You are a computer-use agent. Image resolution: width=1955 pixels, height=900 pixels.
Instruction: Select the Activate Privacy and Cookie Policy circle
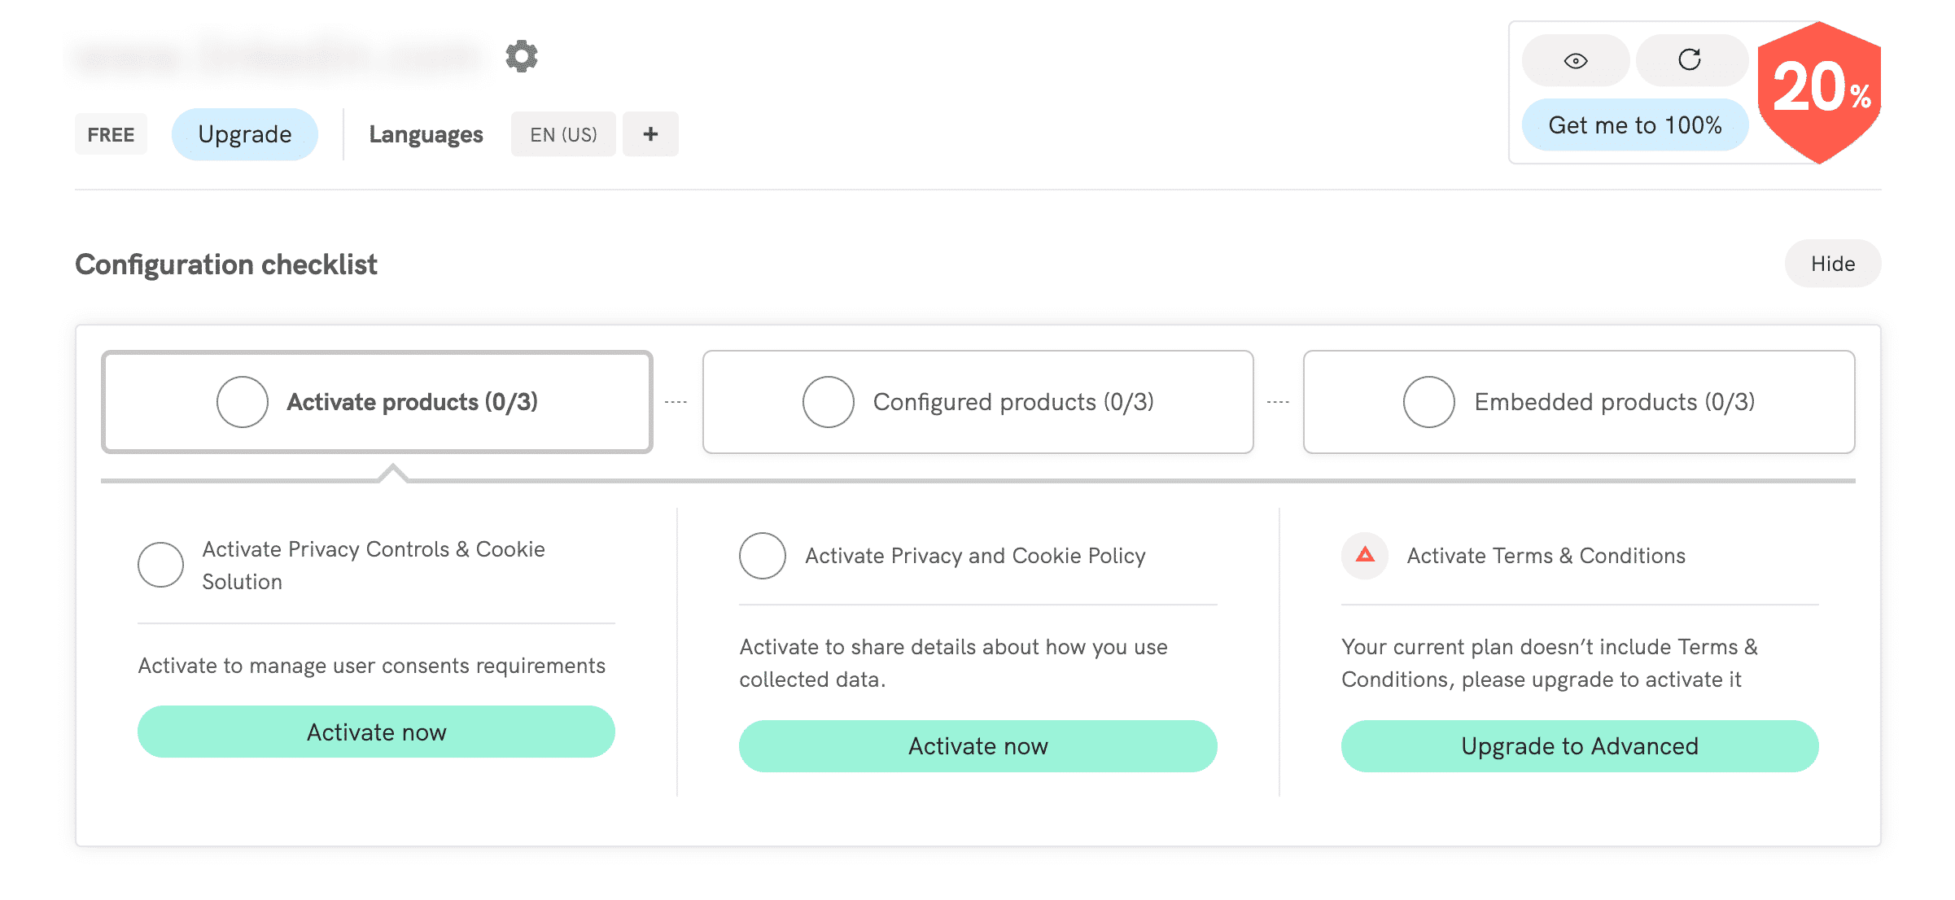(x=762, y=556)
